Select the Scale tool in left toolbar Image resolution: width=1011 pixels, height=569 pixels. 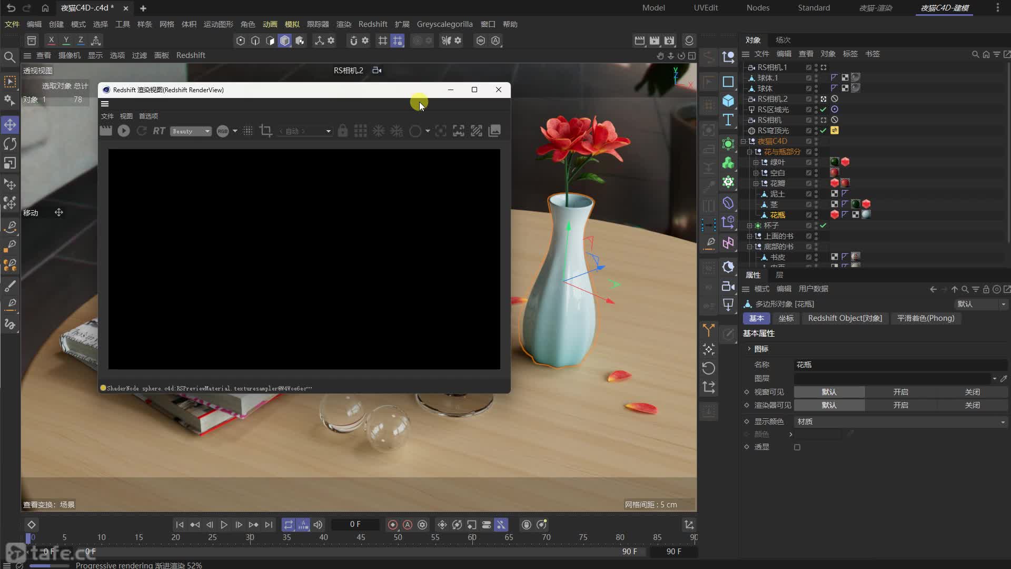[10, 163]
